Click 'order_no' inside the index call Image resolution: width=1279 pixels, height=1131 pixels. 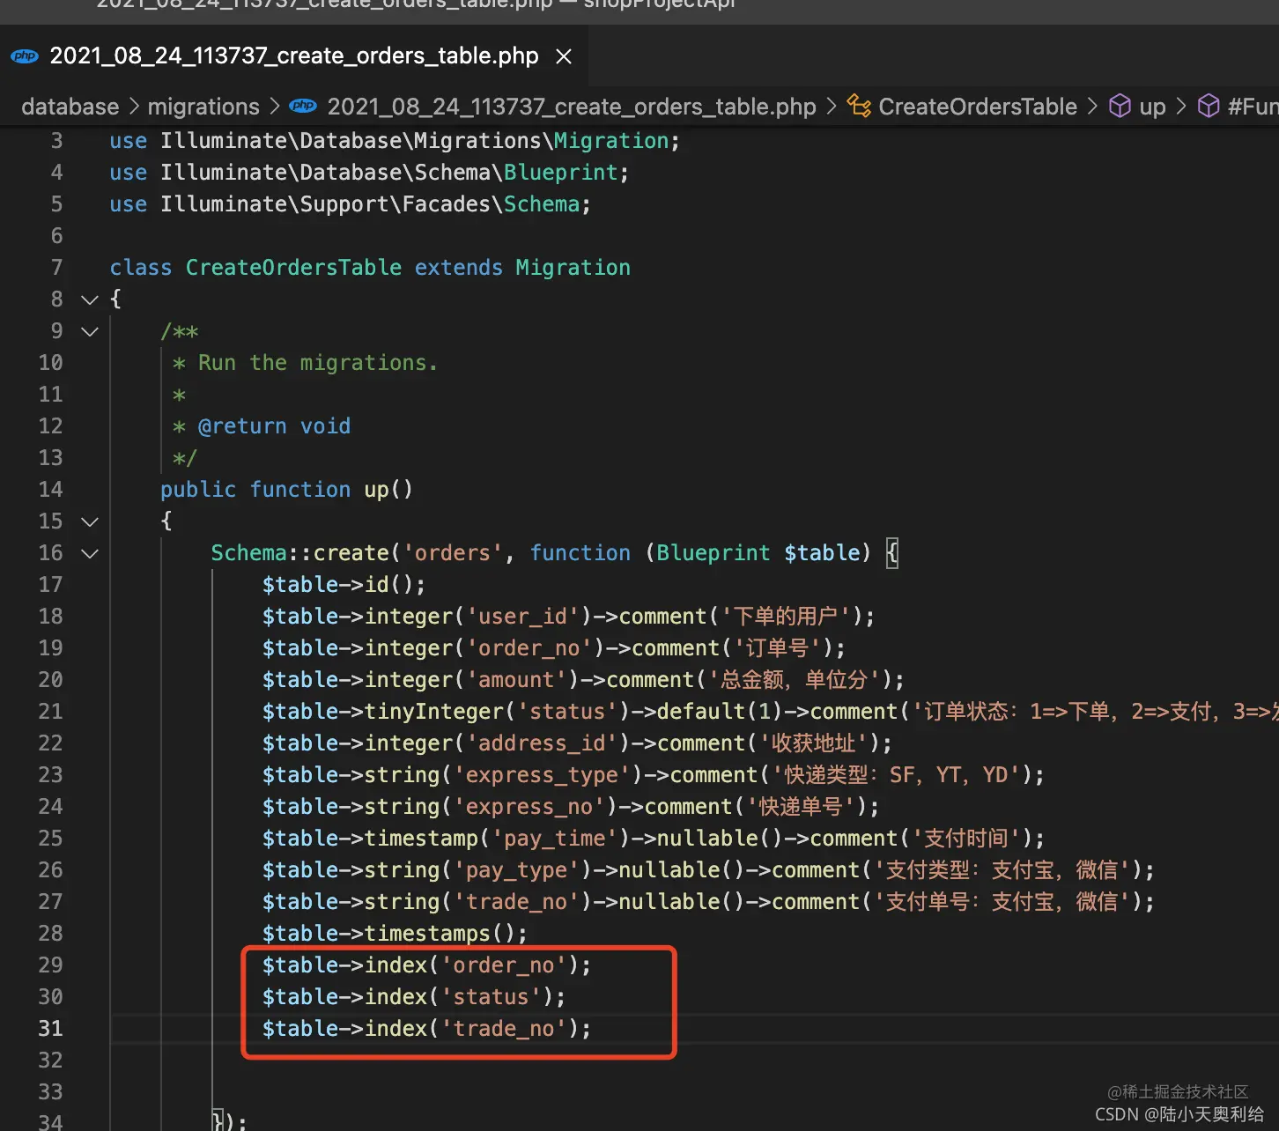coord(503,965)
